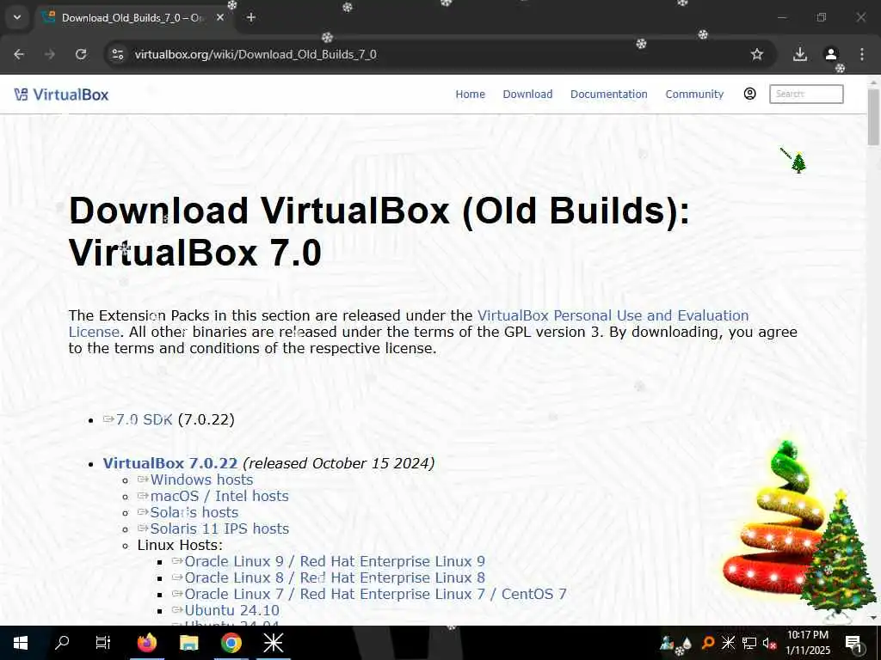The image size is (881, 660).
Task: Open Oracle Linux 8 / Red Hat 8 link
Action: [x=335, y=577]
